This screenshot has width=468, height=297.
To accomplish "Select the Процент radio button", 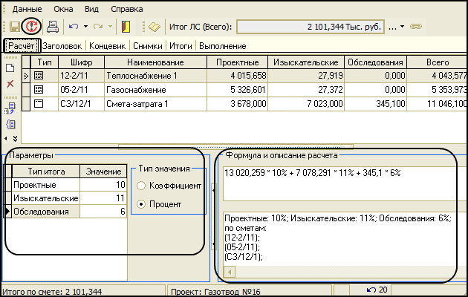I will (141, 203).
